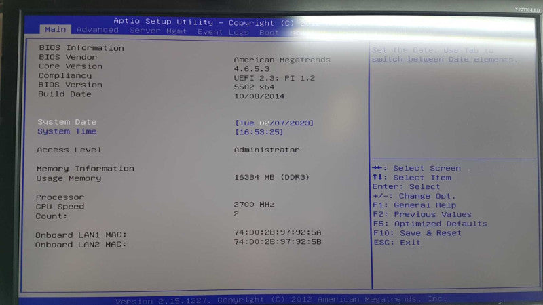
Task: Open the Server Mgmt tab
Action: 157,31
